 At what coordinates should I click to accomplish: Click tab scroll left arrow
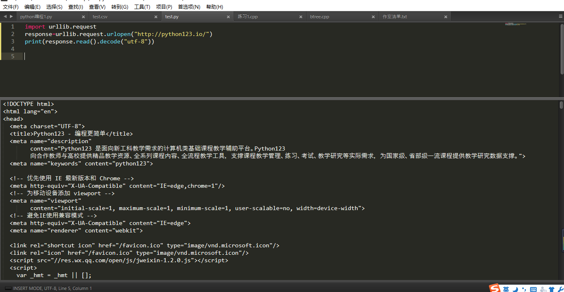[x=5, y=16]
